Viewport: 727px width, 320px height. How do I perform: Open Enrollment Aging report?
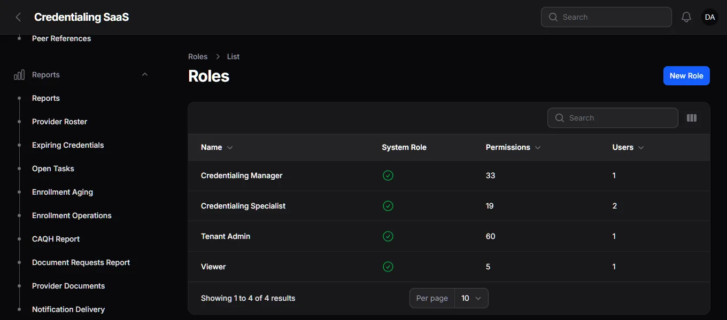click(x=63, y=192)
